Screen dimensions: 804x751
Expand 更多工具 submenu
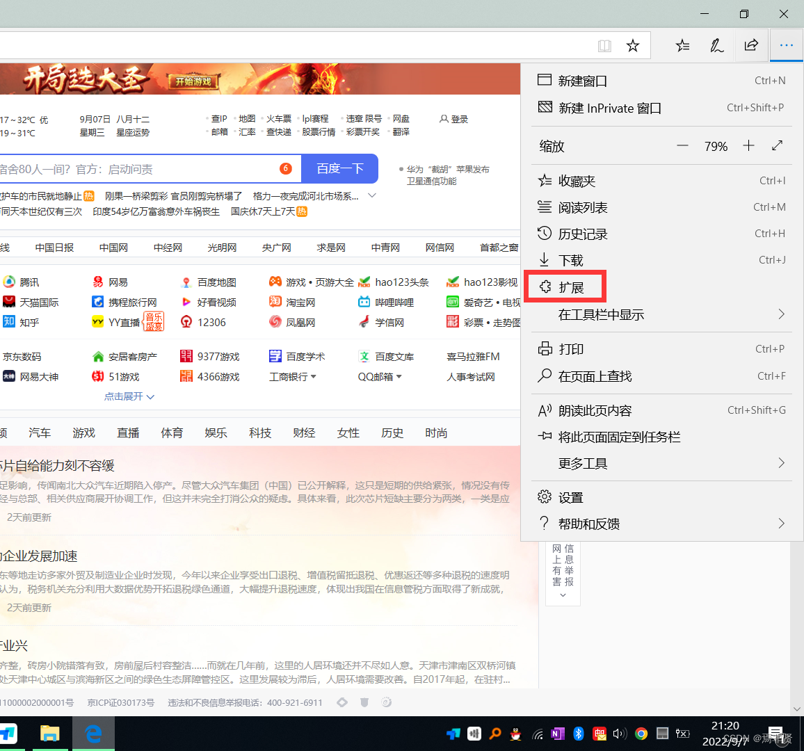(x=661, y=463)
